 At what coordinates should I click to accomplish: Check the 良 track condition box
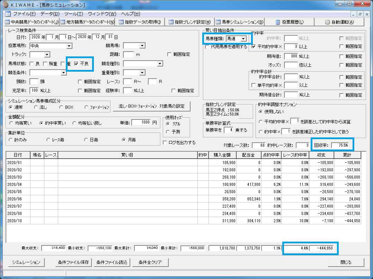[32, 64]
